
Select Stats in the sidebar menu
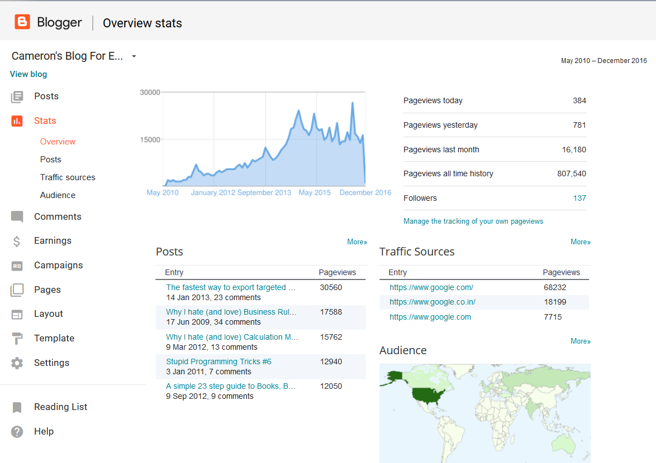(x=45, y=120)
